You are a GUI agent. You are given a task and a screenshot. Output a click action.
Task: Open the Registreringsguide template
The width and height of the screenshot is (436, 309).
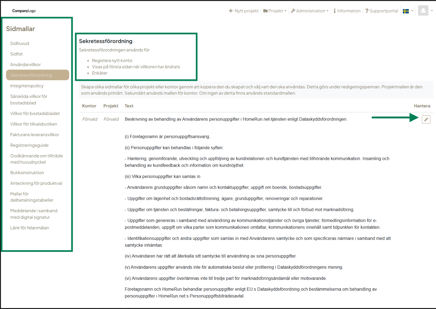pos(29,145)
